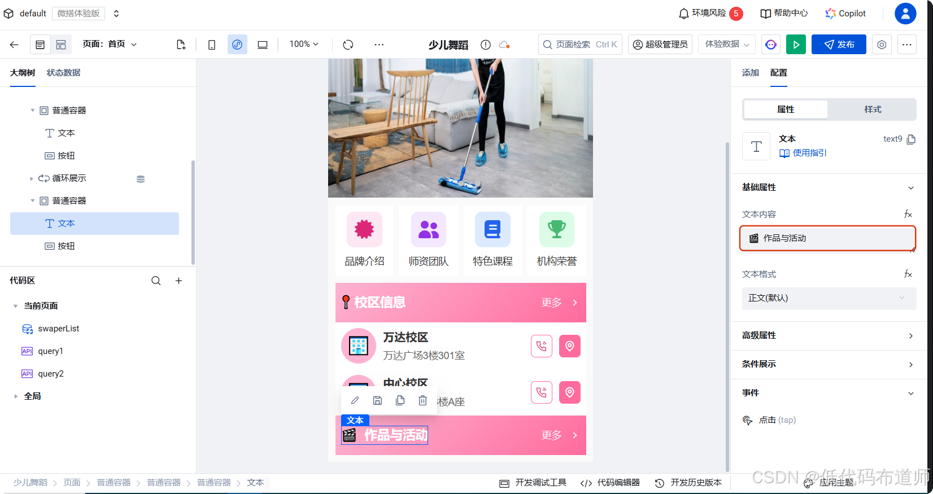Viewport: 933px width, 494px height.
Task: Switch to mini-program preview mode
Action: click(237, 45)
